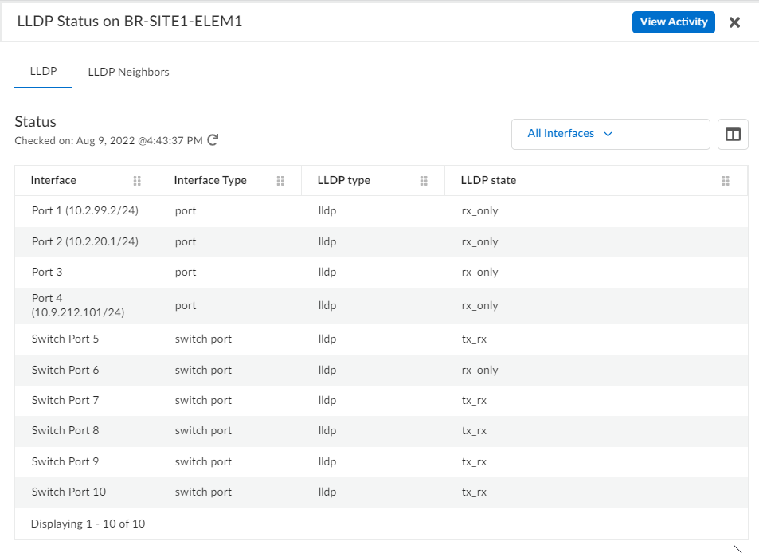This screenshot has width=759, height=553.
Task: Expand the All Interfaces filter dropdown
Action: 568,133
